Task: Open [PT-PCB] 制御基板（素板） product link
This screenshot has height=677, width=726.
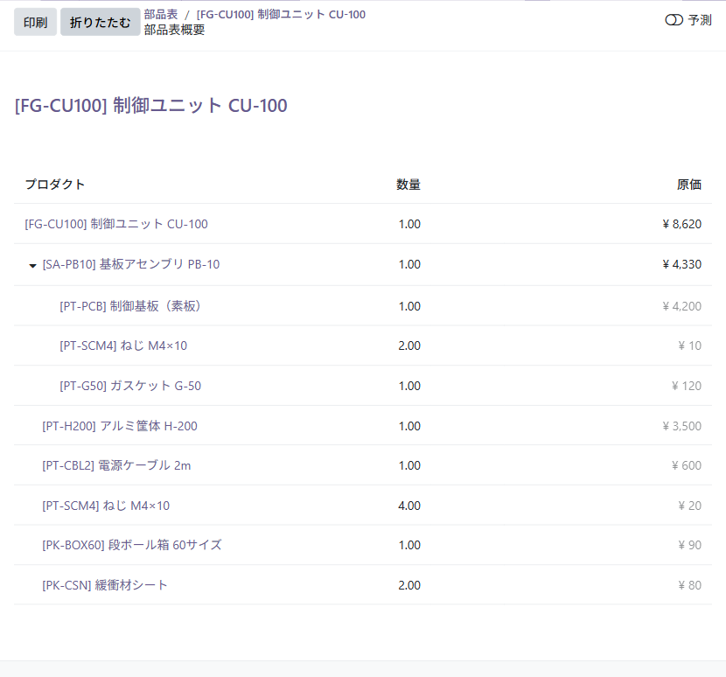Action: pos(130,306)
